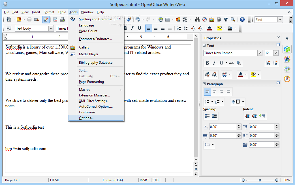The width and height of the screenshot is (295, 185).
Task: Click the Decrease Indent icon in the formatting toolbar
Action: (193, 28)
